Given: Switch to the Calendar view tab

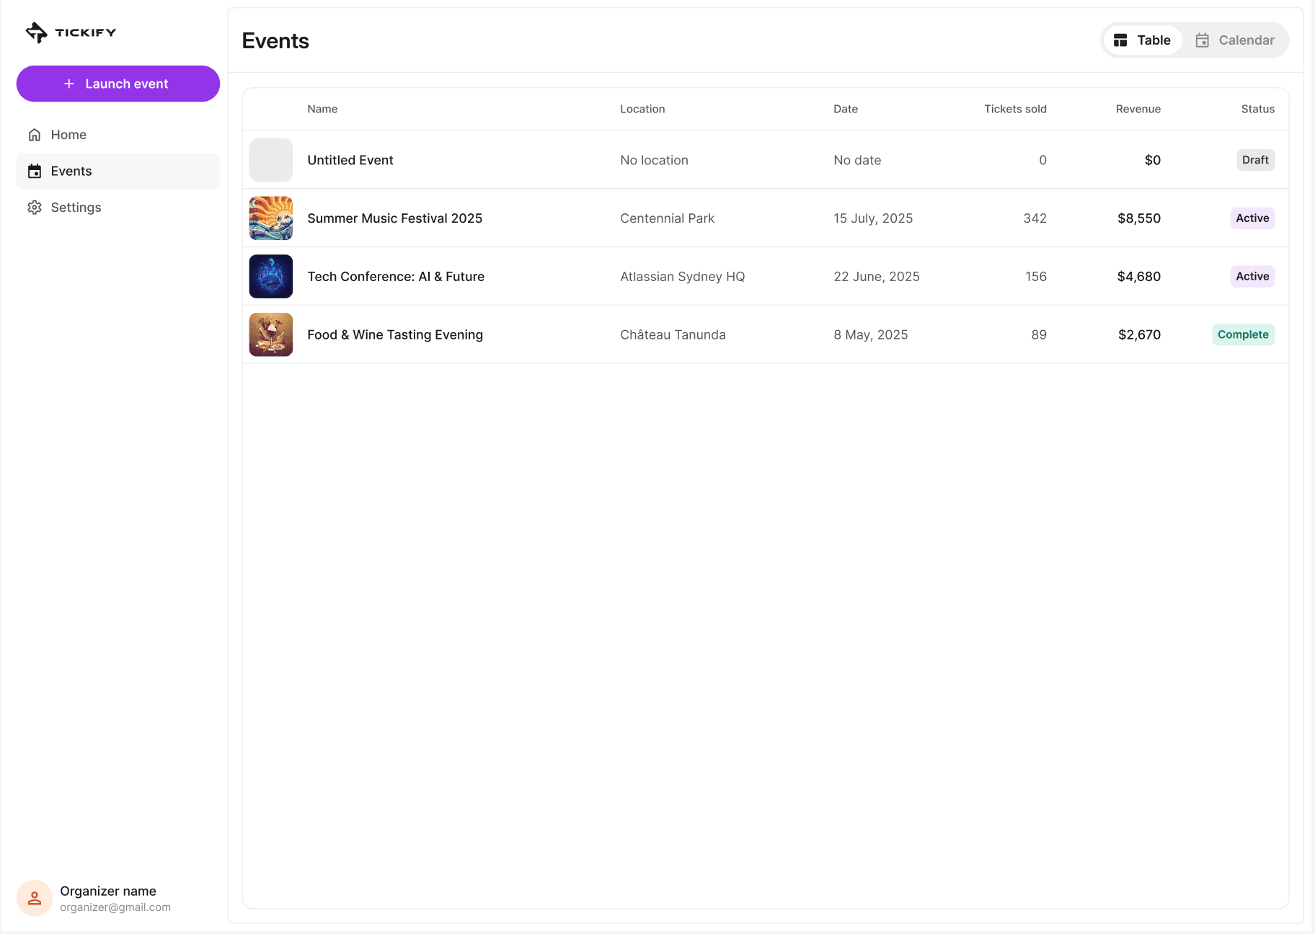Looking at the screenshot, I should pyautogui.click(x=1235, y=40).
